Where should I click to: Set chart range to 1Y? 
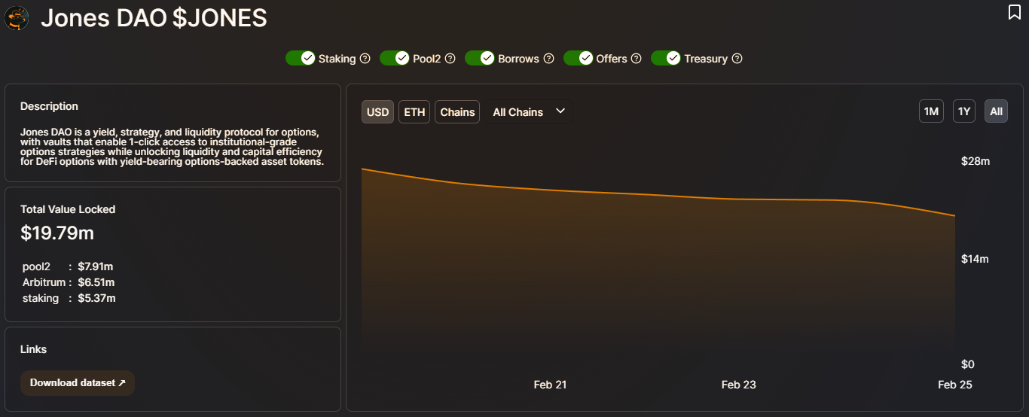[x=964, y=111]
